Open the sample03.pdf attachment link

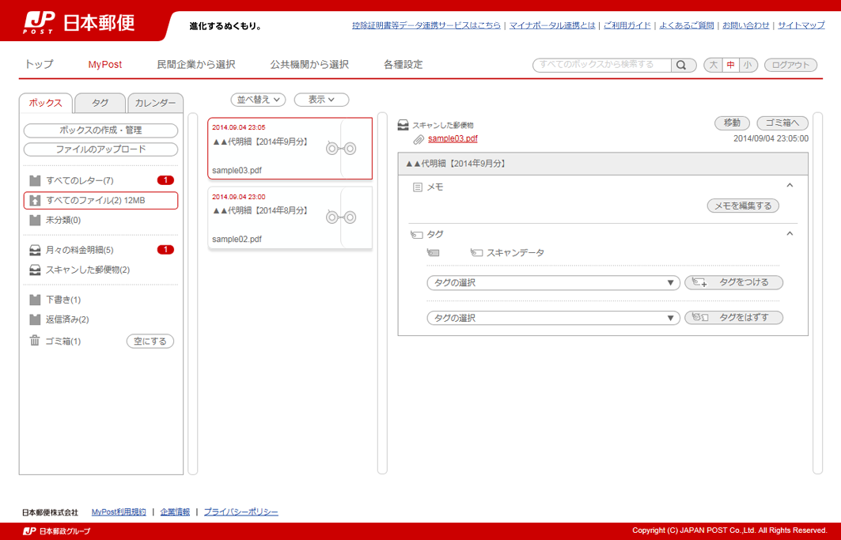tap(453, 138)
